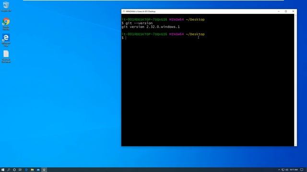Open taskbar search magnifier
Viewport: 307px width, 172px height.
point(9,170)
